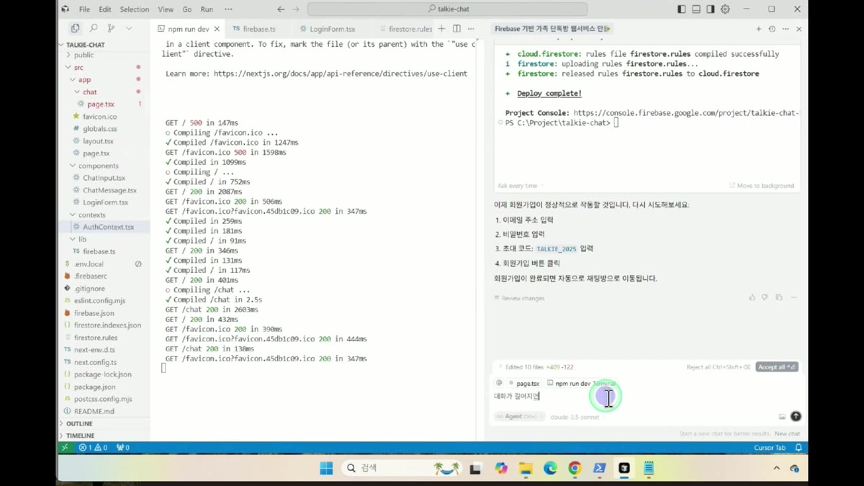
Task: Open Chrome from the taskbar
Action: coord(575,468)
